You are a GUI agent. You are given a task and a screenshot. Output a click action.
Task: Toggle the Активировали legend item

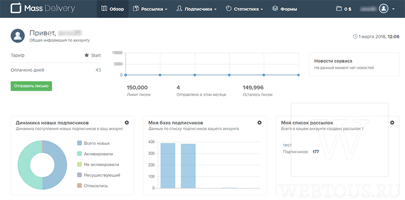tap(95, 154)
